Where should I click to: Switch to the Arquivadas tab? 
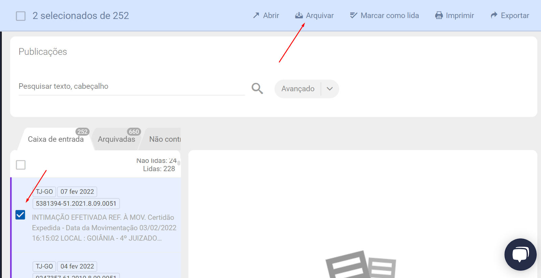point(116,139)
